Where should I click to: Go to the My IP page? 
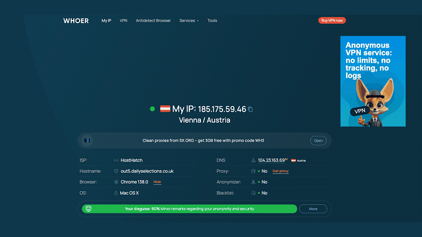click(x=107, y=21)
